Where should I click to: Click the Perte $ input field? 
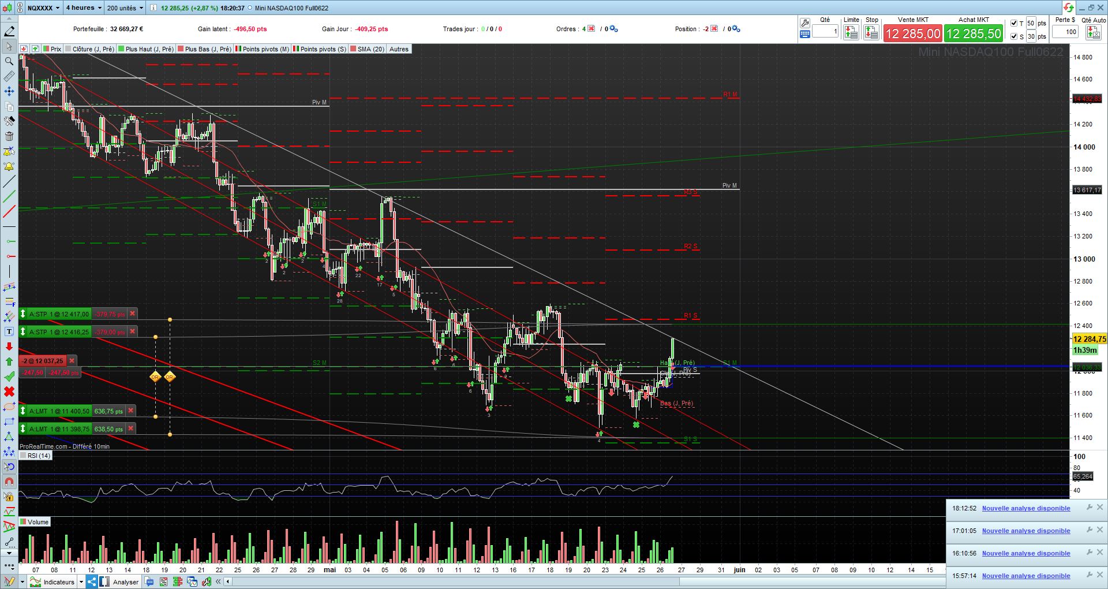(1065, 32)
